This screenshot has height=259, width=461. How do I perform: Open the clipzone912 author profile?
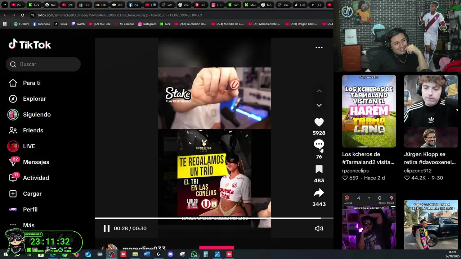(x=418, y=171)
